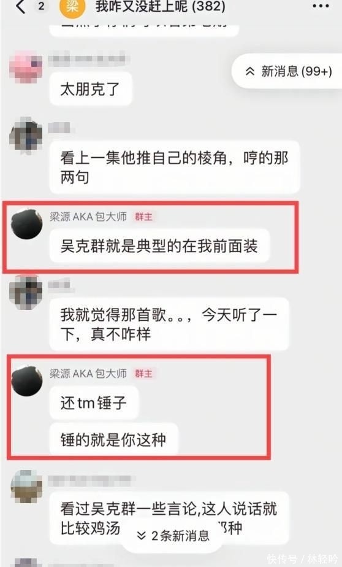Tap the avatar beside 看上一集他推自己的棱角 message
Image resolution: width=342 pixels, height=567 pixels.
[x=26, y=135]
